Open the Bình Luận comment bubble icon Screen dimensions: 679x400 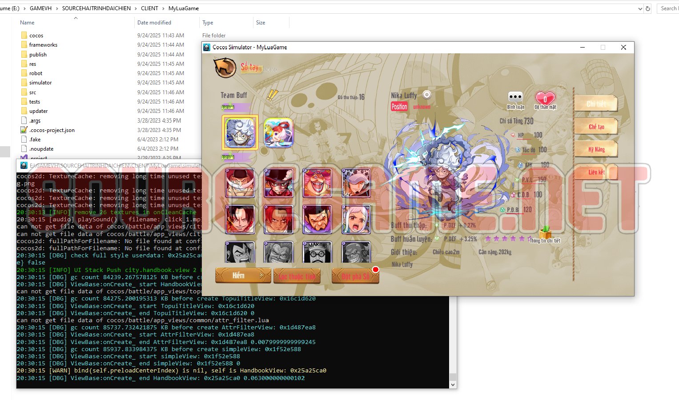pos(515,97)
